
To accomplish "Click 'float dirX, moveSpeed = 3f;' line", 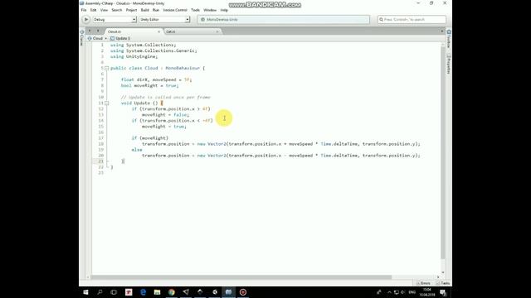I will 156,79.
